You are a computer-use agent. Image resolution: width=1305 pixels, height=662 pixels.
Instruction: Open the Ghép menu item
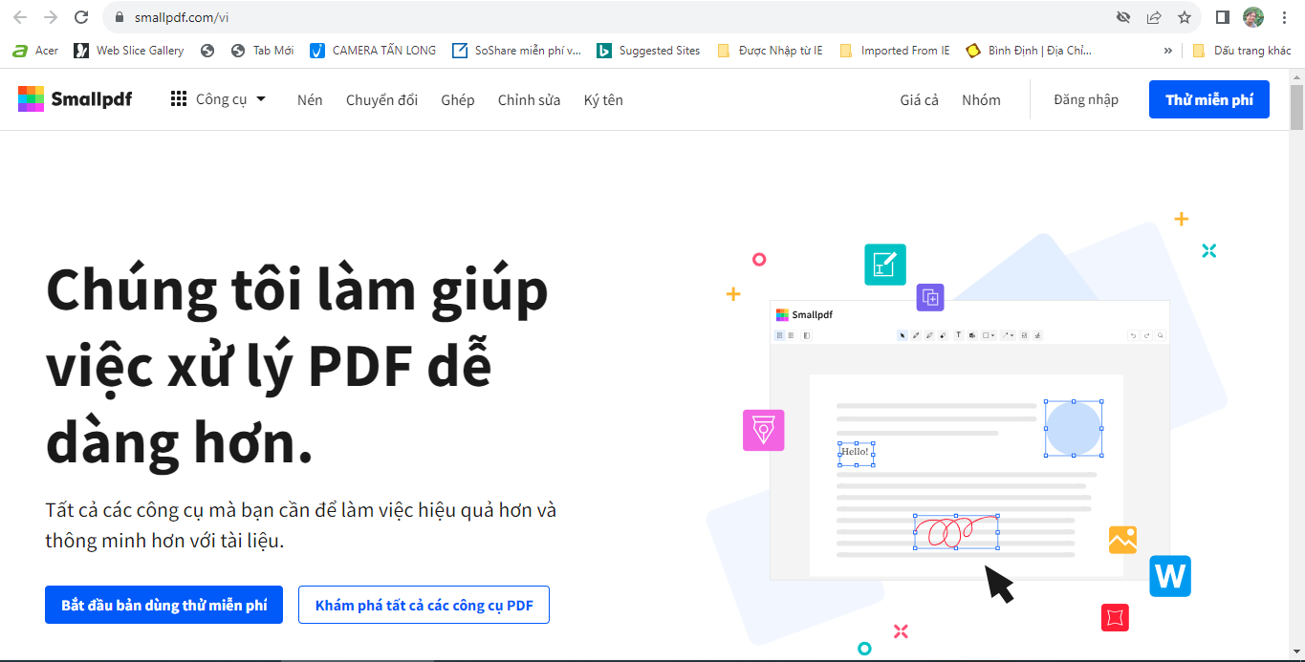click(458, 99)
